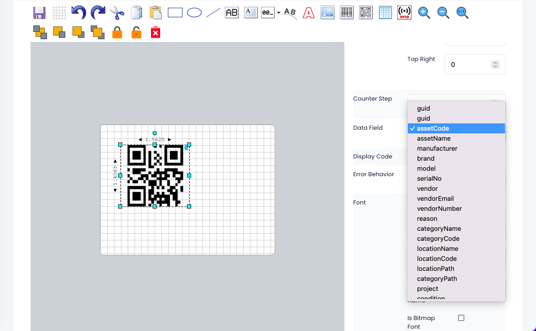This screenshot has width=536, height=331.
Task: Pick categoryCode option in the list
Action: tap(456, 239)
